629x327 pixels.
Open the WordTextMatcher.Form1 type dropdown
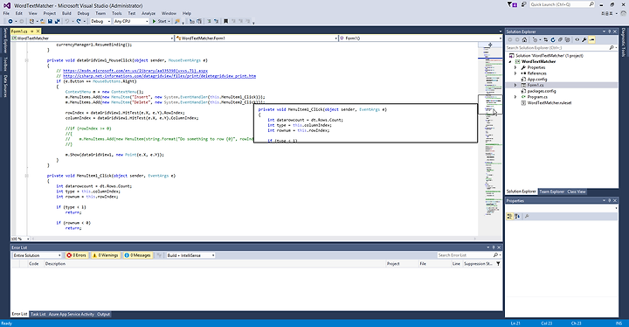click(257, 38)
